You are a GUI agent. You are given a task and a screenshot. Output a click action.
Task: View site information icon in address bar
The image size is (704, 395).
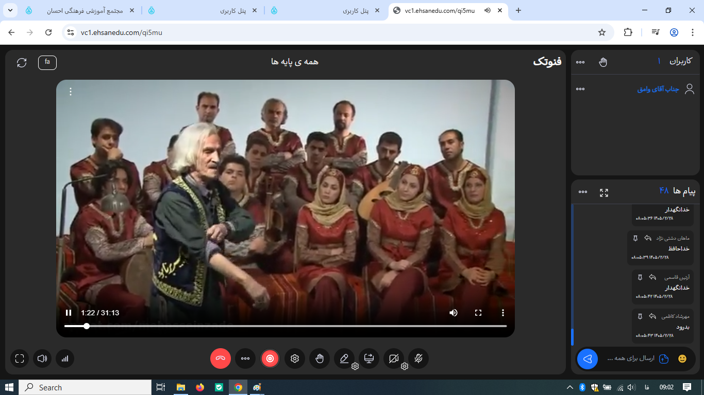coord(71,32)
